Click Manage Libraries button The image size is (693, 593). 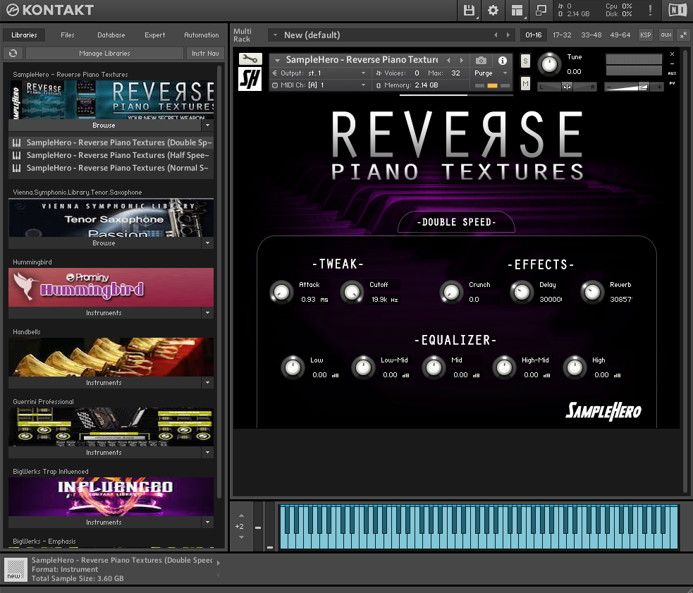105,53
